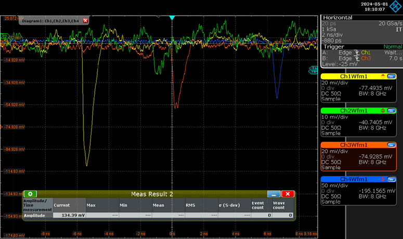Click Ch4 50 mV/div scale value
This screenshot has height=239, width=403.
click(x=335, y=185)
